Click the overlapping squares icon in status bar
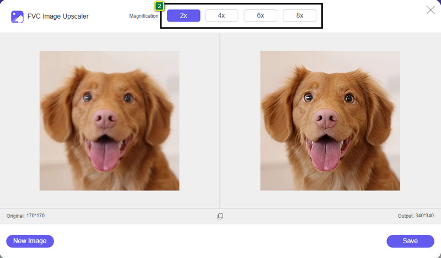Viewport: 441px width, 258px height. tap(220, 216)
